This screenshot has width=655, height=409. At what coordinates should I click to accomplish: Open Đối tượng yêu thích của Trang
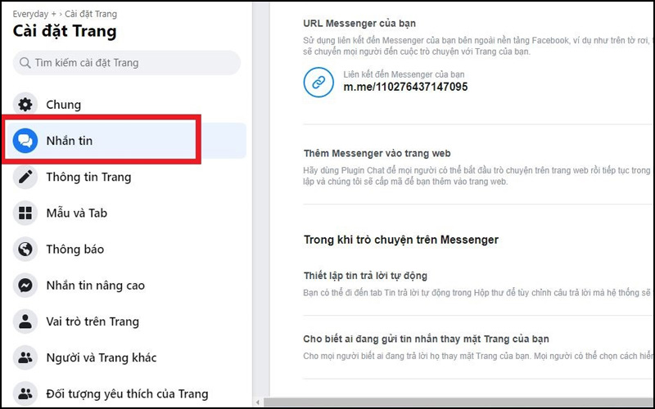point(127,393)
